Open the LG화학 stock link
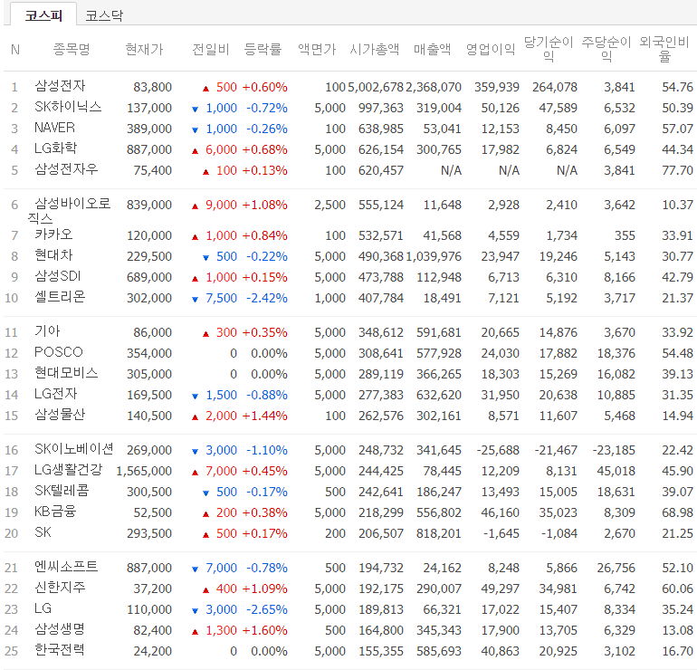This screenshot has width=697, height=670. click(55, 148)
